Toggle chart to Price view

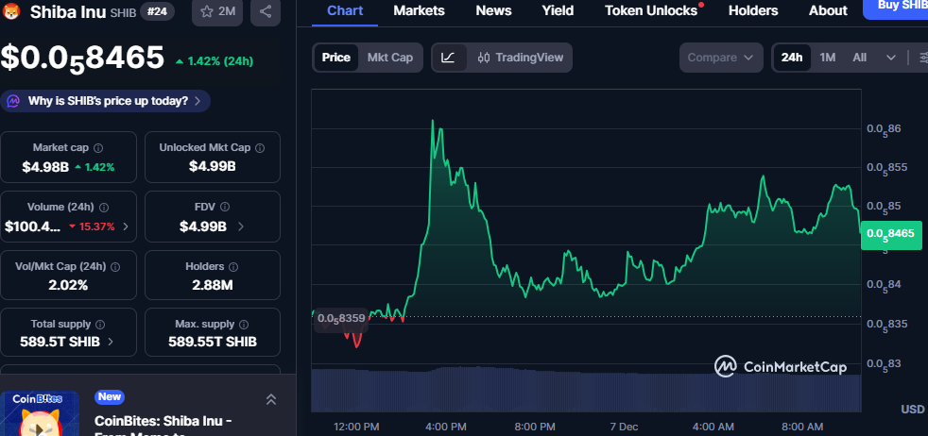point(335,58)
